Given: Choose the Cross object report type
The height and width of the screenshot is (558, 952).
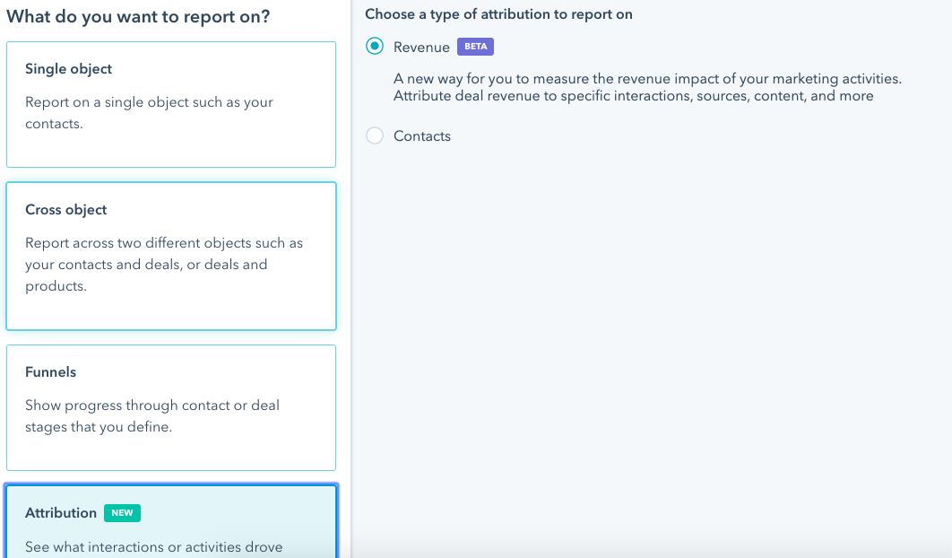Looking at the screenshot, I should (x=170, y=256).
